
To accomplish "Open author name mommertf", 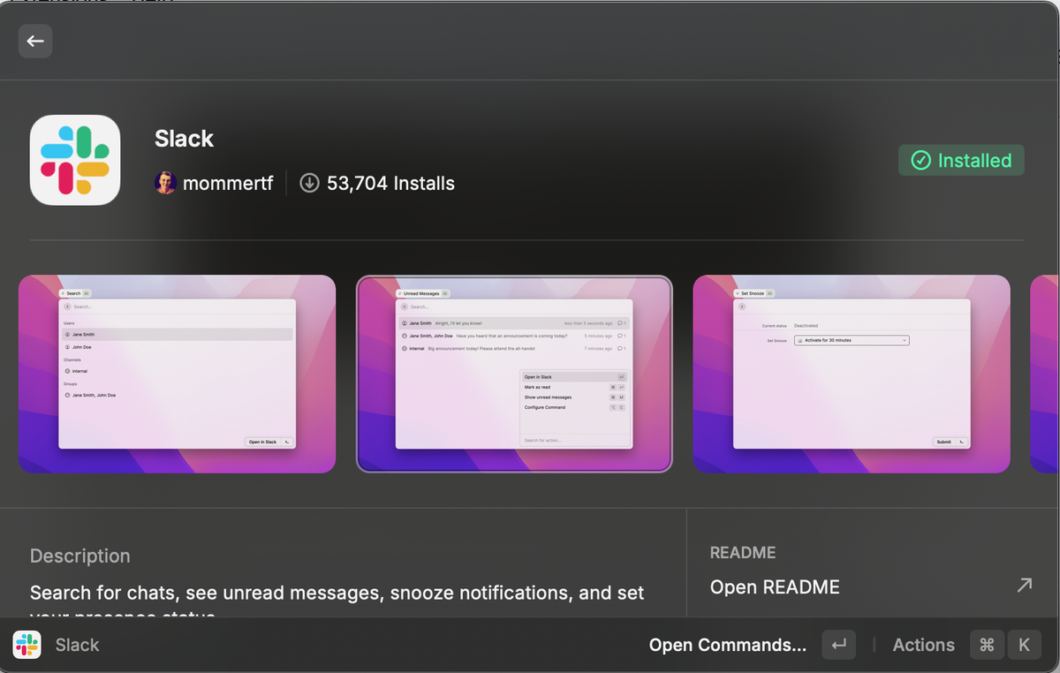I will click(x=228, y=183).
